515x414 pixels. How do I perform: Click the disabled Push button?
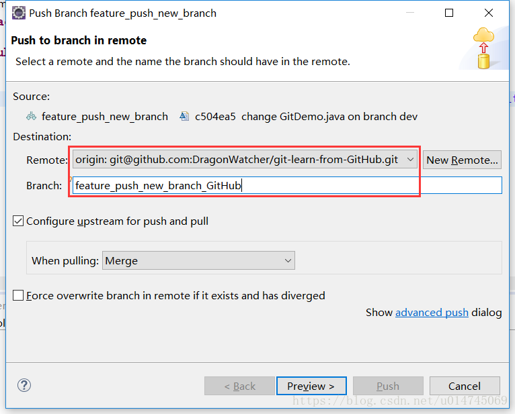pos(388,386)
